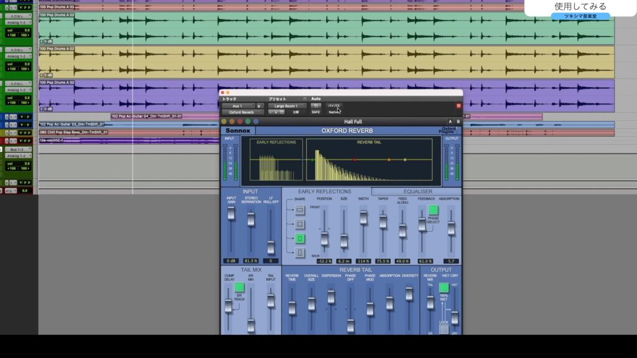Click the red node on reverb tail graph
Screen dimensions: 637x358
355,160
